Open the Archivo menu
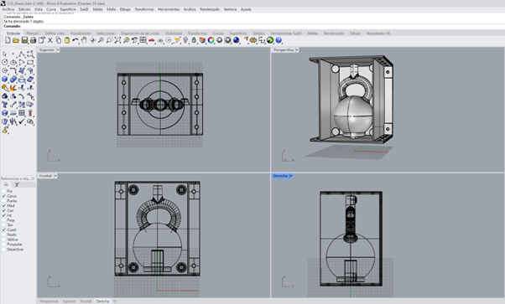This screenshot has width=505, height=304. click(8, 9)
